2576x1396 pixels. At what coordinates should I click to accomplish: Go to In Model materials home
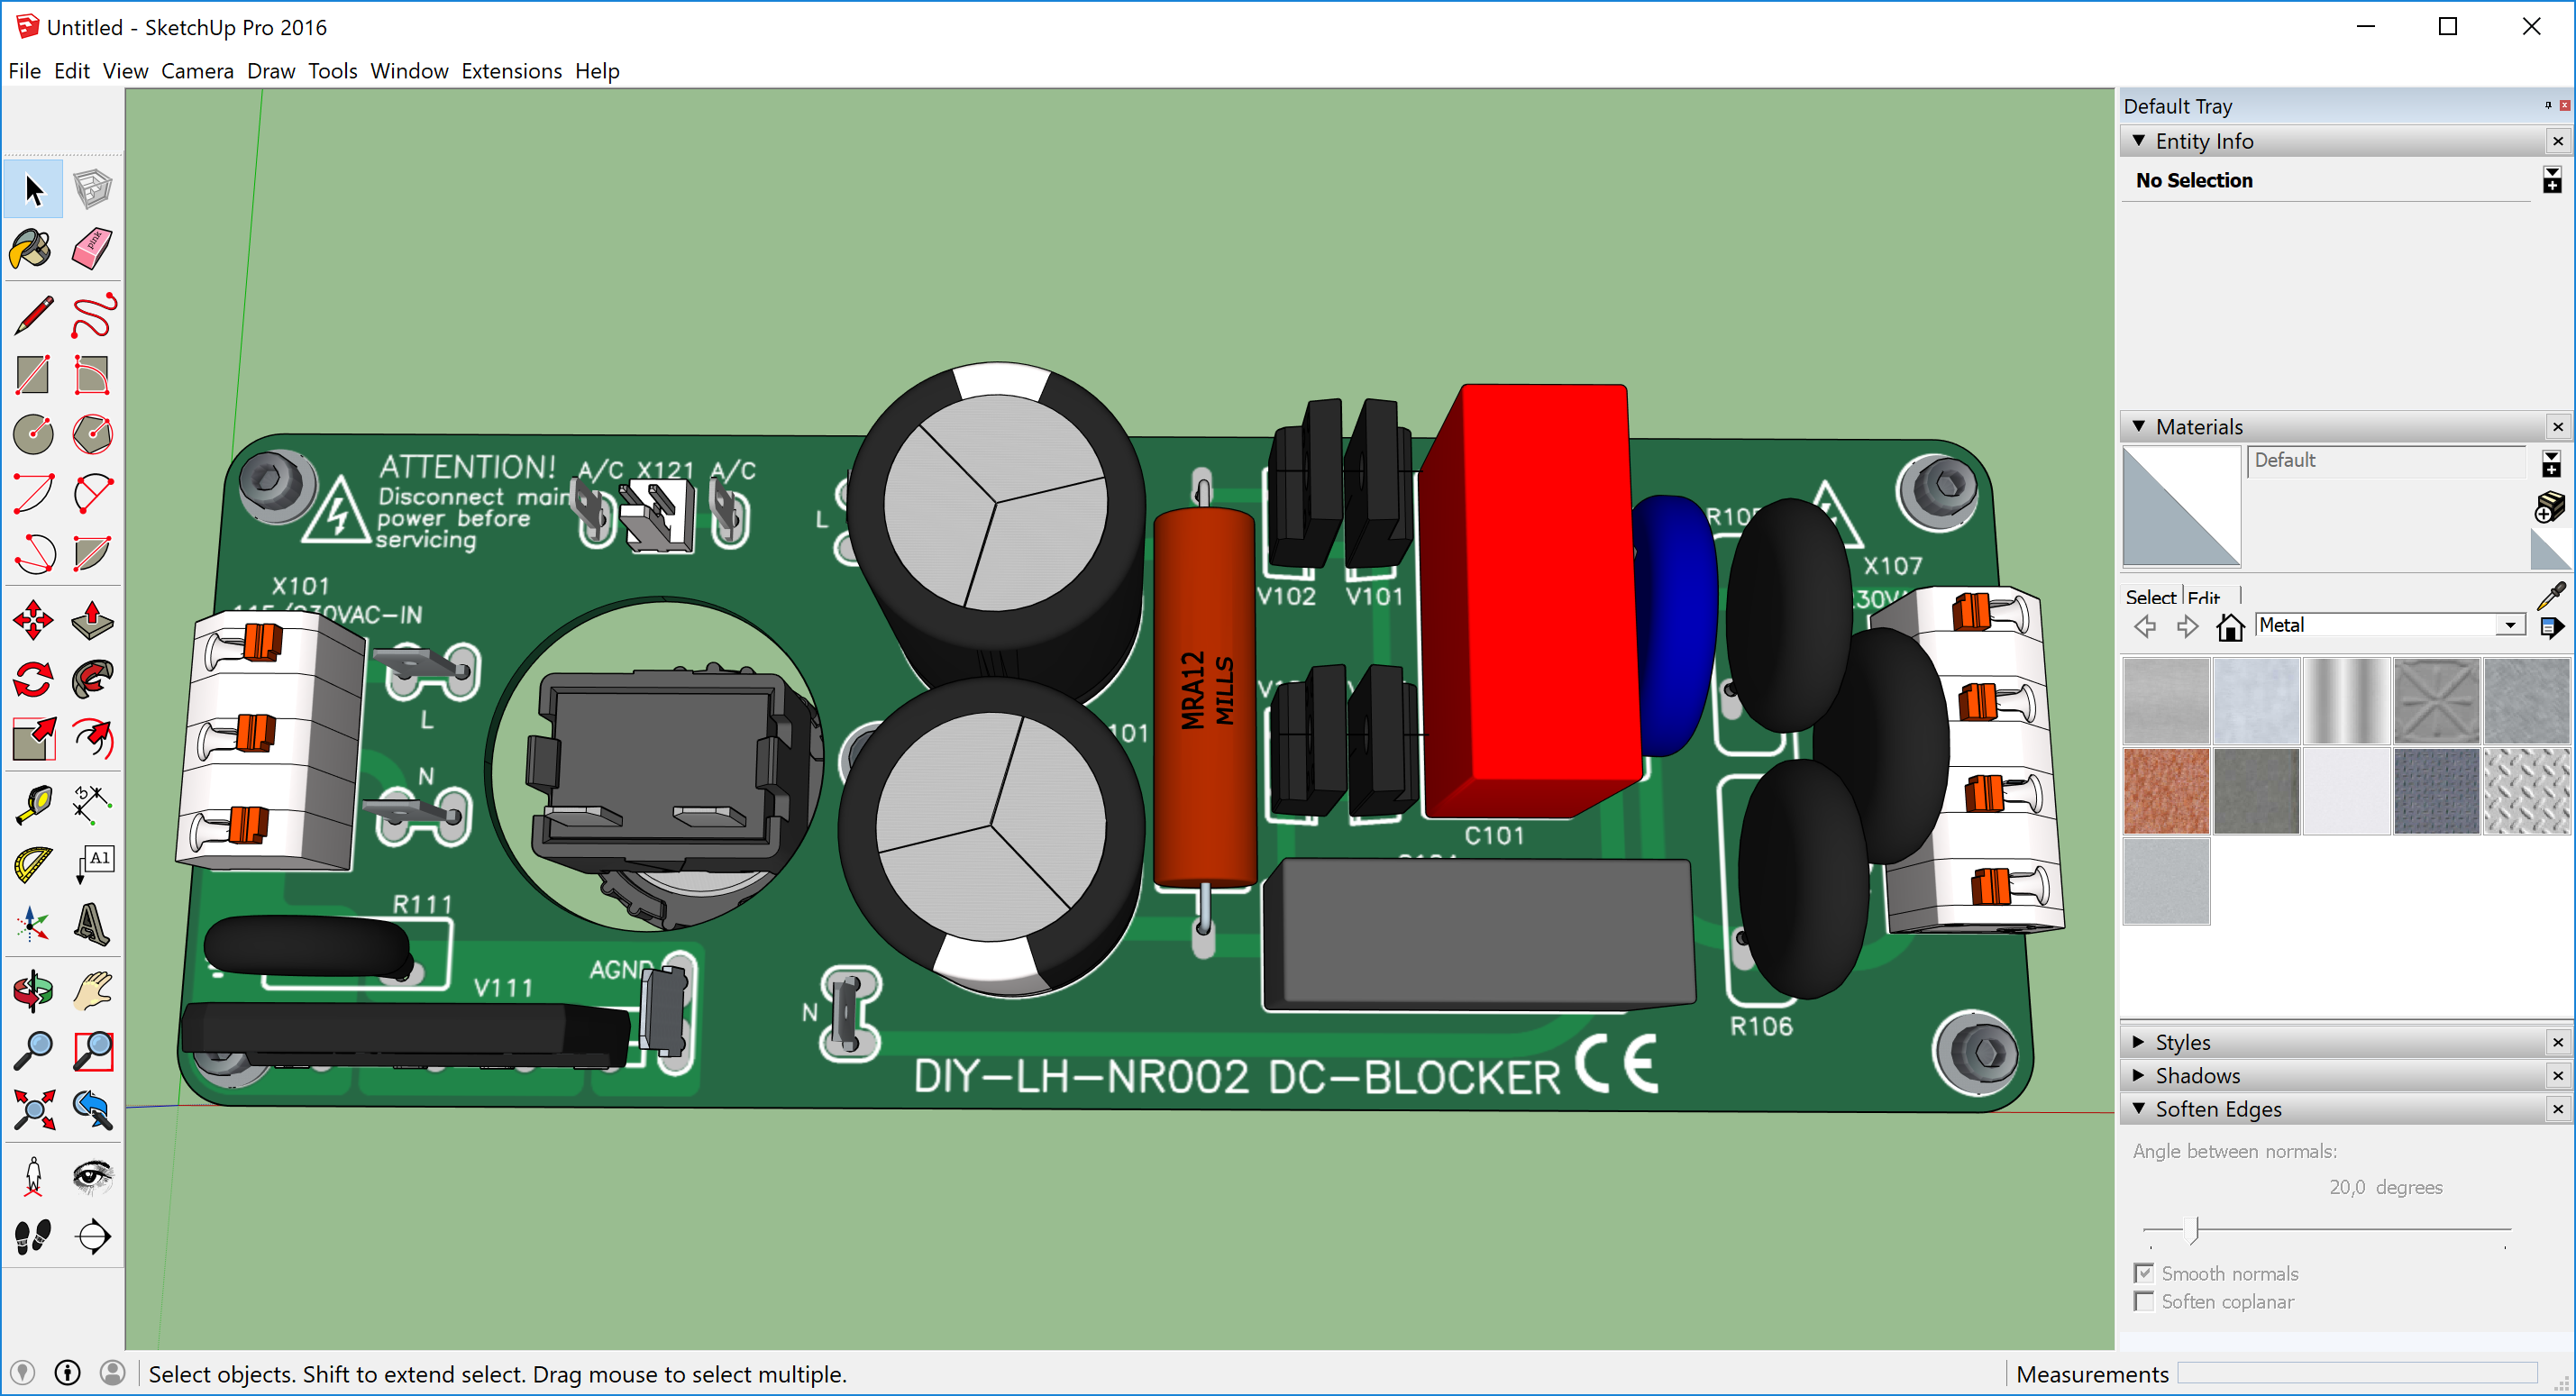pyautogui.click(x=2230, y=627)
